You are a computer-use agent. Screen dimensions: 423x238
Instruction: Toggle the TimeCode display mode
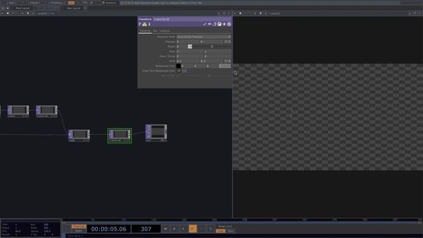click(79, 226)
